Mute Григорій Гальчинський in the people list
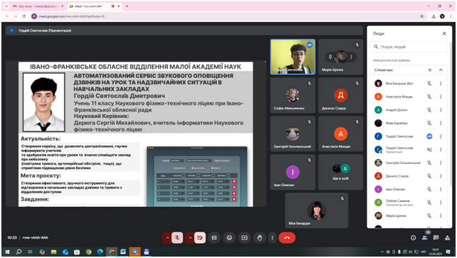Screen dimensions: 457x258 (x=429, y=163)
